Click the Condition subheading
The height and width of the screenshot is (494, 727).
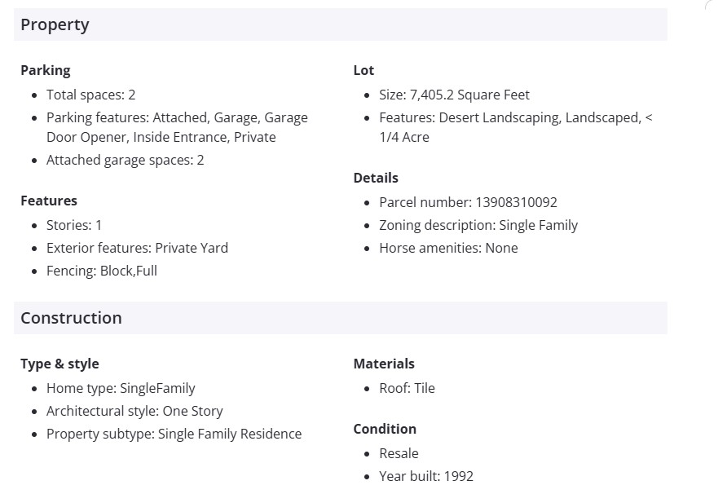(x=385, y=429)
